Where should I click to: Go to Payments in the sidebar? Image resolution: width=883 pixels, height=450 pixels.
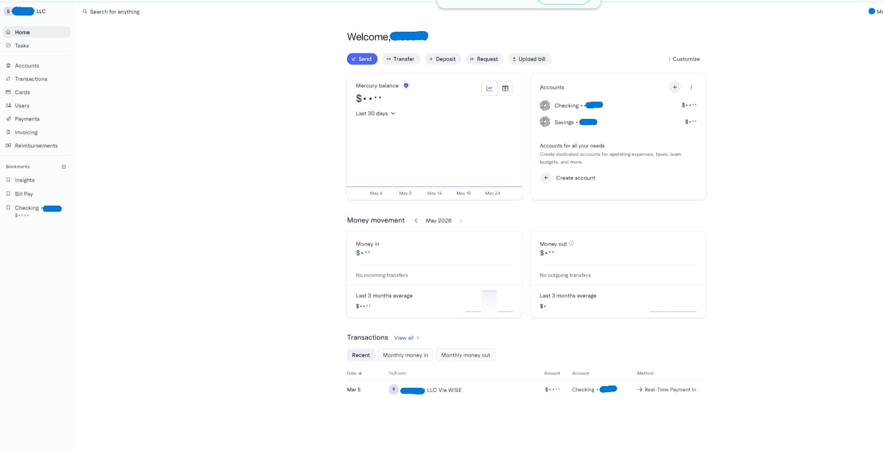(37, 119)
